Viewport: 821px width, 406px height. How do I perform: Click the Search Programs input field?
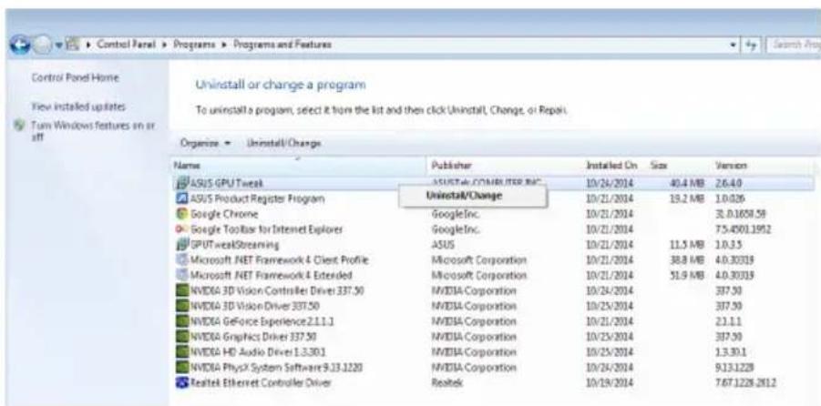click(x=794, y=45)
